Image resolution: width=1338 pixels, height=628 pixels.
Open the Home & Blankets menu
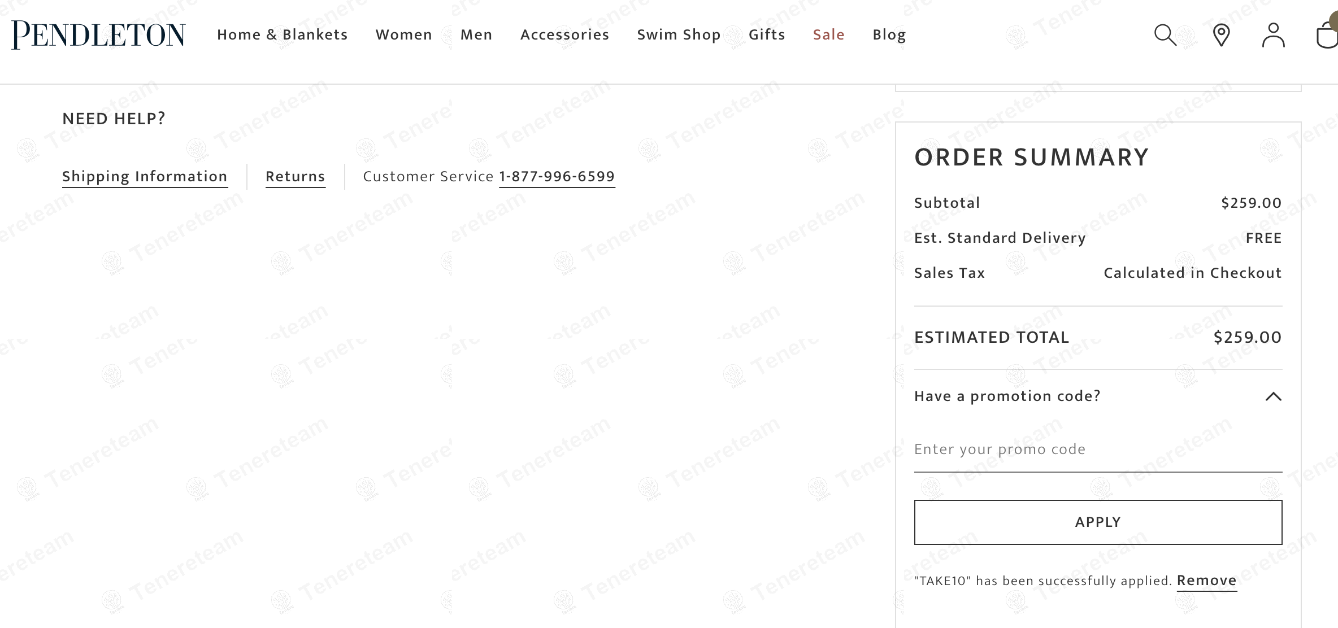[x=282, y=35]
